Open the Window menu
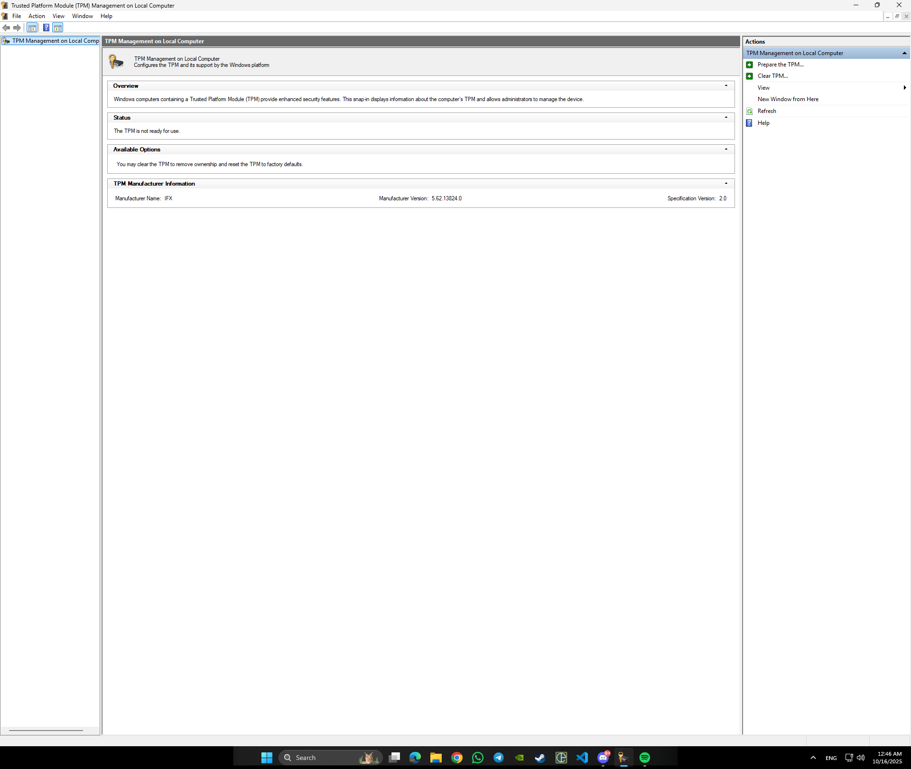 tap(82, 16)
